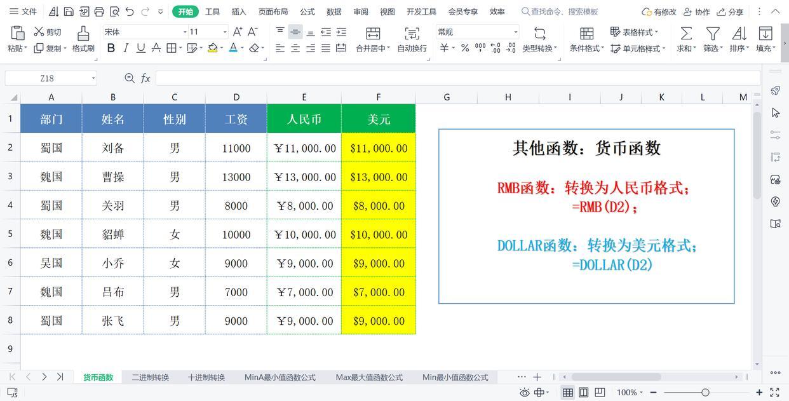789x401 pixels.
Task: Expand Conditional Formatting (条件格式) dropdown
Action: pyautogui.click(x=602, y=48)
